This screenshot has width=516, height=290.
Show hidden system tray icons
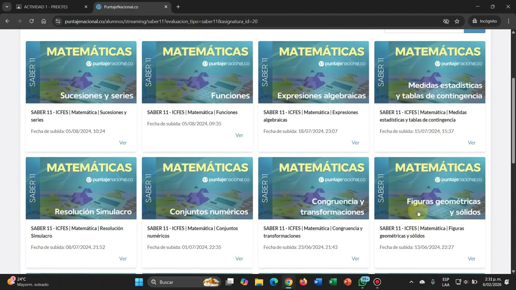click(x=411, y=282)
